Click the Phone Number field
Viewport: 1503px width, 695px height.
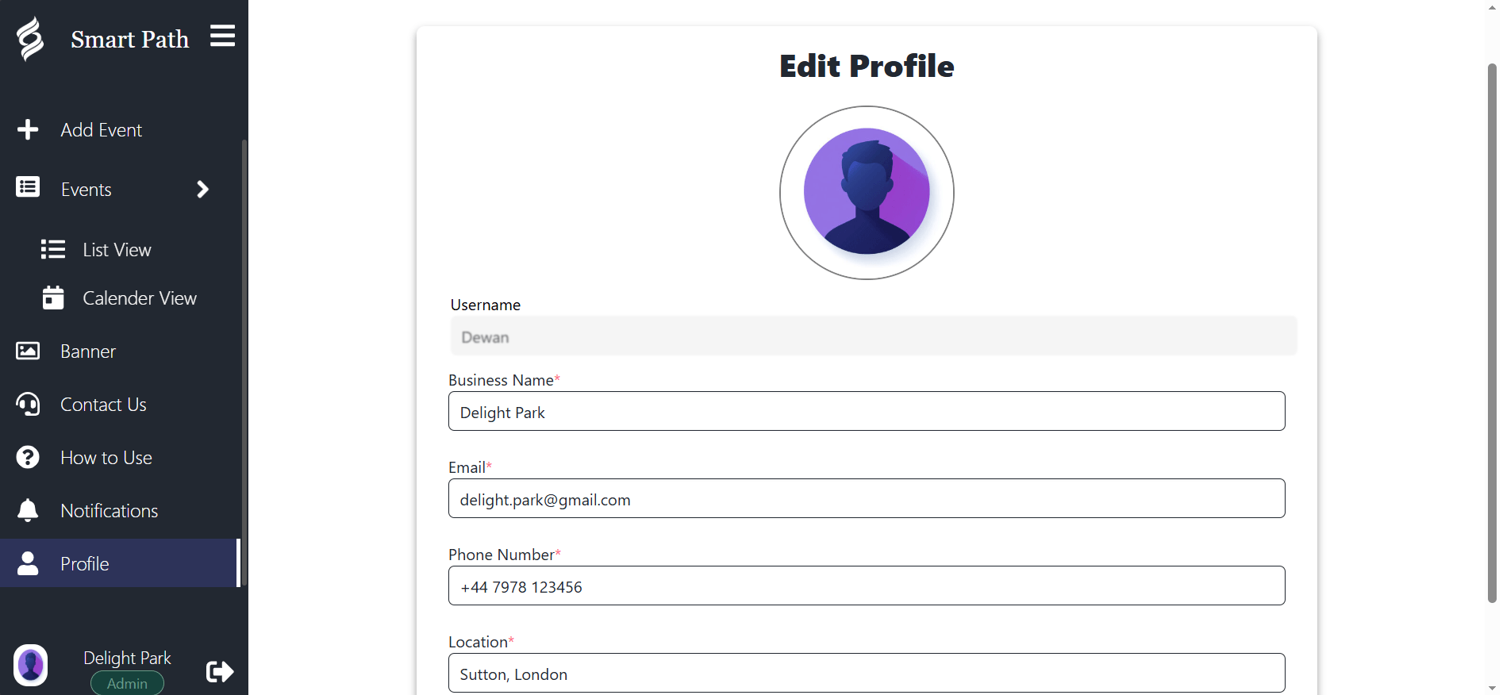coord(867,586)
